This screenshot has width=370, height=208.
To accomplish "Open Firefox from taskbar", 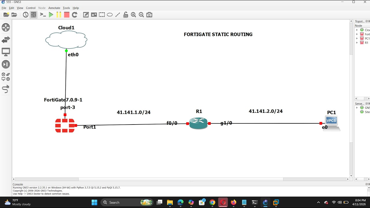I will (x=234, y=203).
